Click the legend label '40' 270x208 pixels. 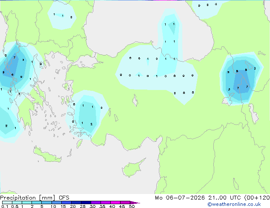coord(112,206)
